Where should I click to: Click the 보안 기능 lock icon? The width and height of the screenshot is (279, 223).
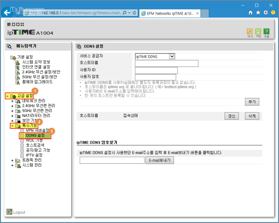click(18, 121)
